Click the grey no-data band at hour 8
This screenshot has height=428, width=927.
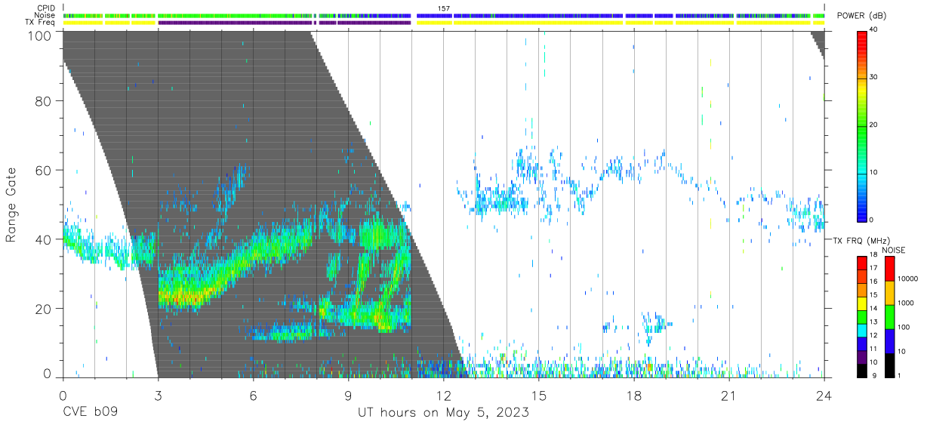[316, 204]
